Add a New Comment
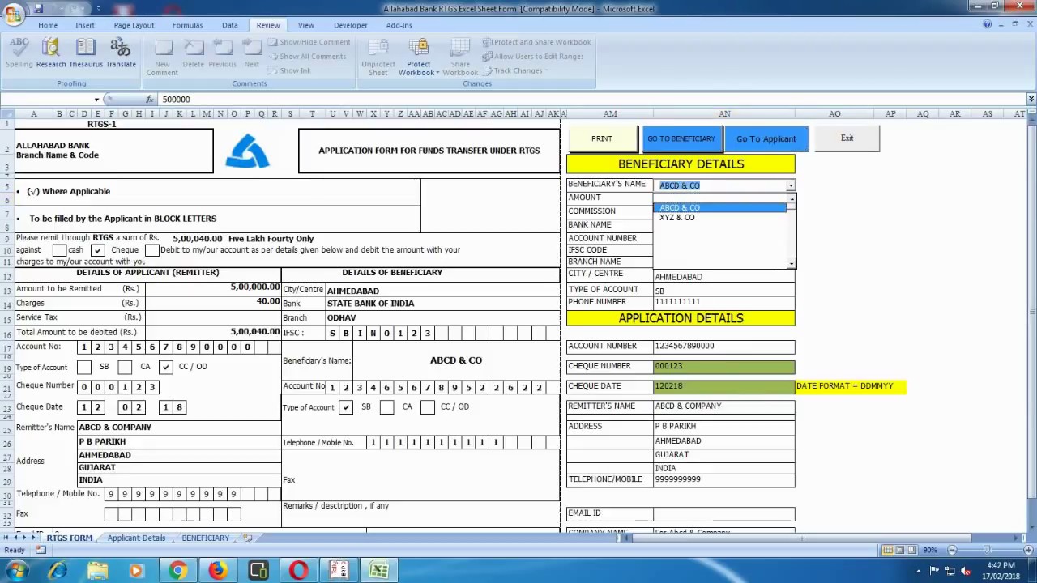The height and width of the screenshot is (583, 1037). (162, 57)
